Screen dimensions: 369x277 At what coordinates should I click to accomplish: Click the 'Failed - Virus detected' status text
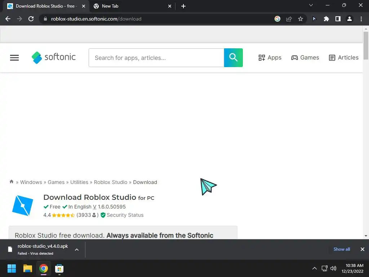click(x=35, y=254)
